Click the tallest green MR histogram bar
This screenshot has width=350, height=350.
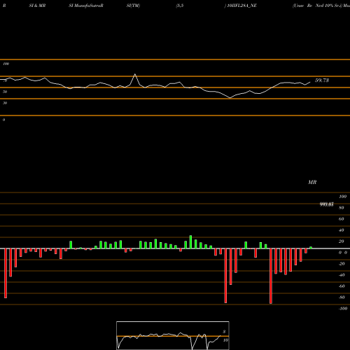click(190, 242)
